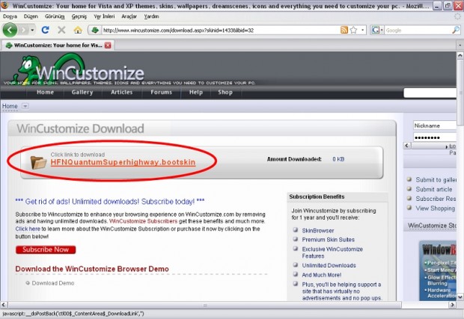The width and height of the screenshot is (464, 319).
Task: Open the Geçmiş menu
Action: (x=79, y=16)
